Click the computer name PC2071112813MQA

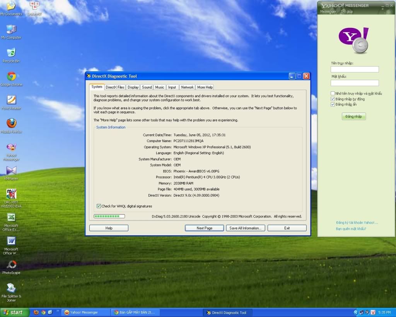(x=188, y=141)
